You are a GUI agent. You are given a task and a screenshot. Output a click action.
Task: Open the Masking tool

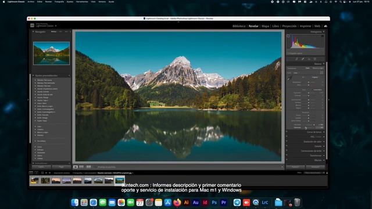(315, 59)
